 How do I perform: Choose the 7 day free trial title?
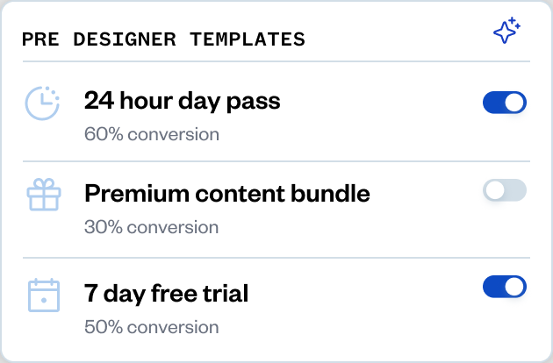click(167, 293)
